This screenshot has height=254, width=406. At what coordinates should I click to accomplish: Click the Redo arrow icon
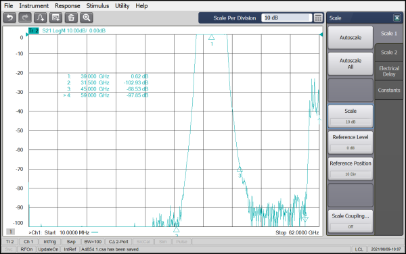pyautogui.click(x=25, y=18)
